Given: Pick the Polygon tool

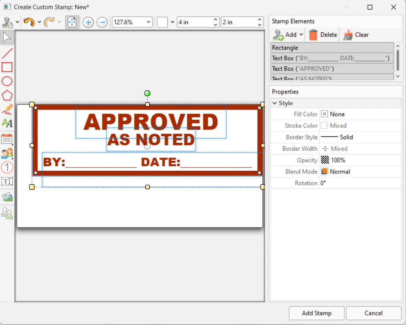Looking at the screenshot, I should pyautogui.click(x=7, y=95).
